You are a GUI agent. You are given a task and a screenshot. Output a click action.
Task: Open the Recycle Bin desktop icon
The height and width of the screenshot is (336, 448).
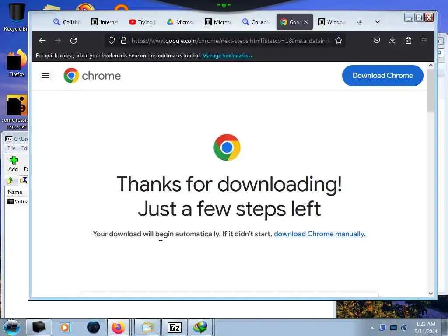pyautogui.click(x=16, y=17)
